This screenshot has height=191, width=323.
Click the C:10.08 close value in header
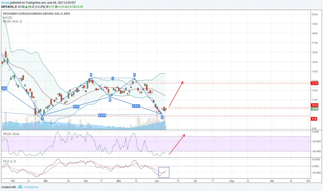(x=79, y=7)
